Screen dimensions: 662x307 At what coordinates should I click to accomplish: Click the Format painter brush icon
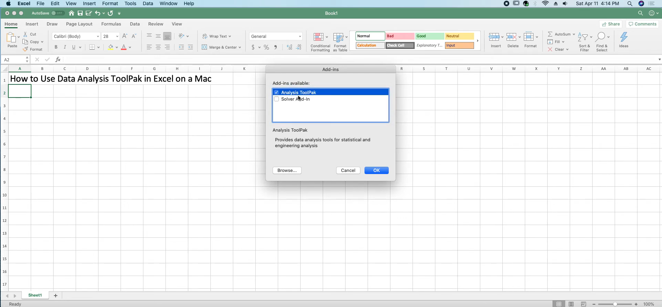click(25, 49)
